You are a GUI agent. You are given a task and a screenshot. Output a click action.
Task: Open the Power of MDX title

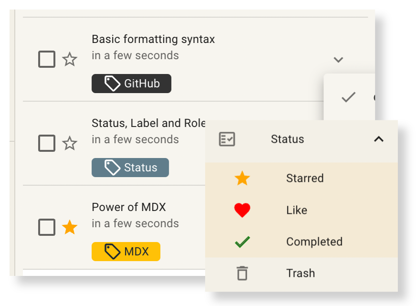click(x=129, y=207)
